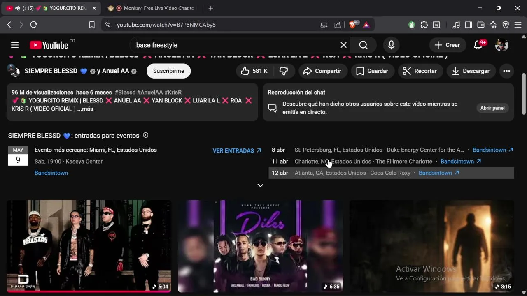Start voice search with the microphone

click(391, 45)
